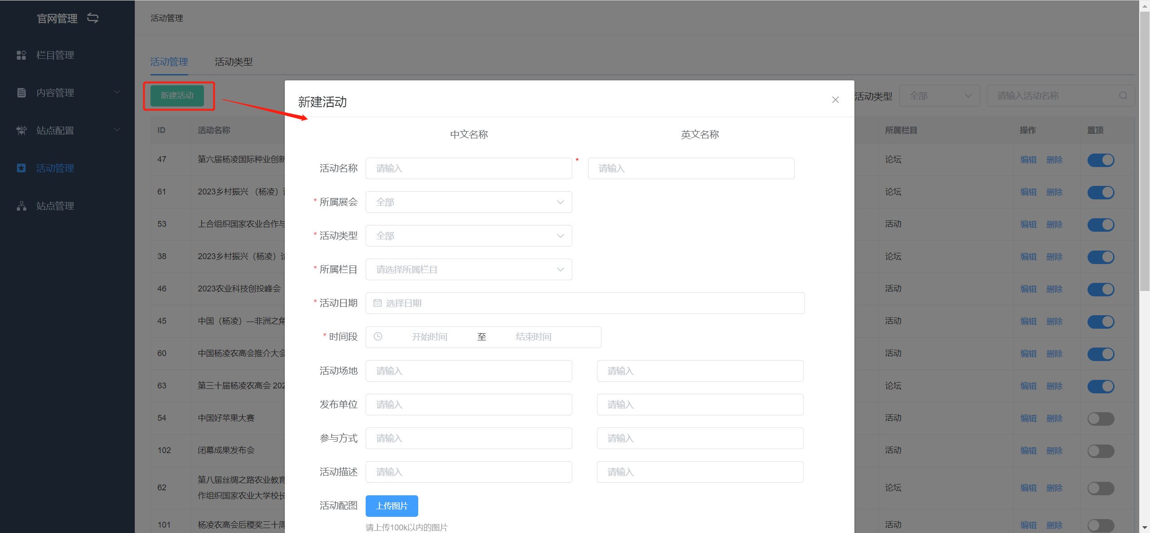Image resolution: width=1150 pixels, height=533 pixels.
Task: Click the 活动日期 date picker field
Action: click(x=585, y=303)
